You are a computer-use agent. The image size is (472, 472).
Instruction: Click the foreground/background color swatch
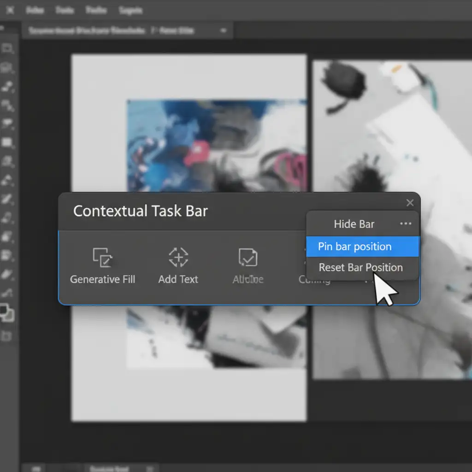(7, 313)
